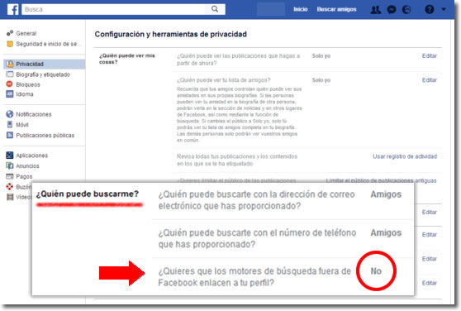Screen dimensions: 461x311
Task: Click the profile name placeholder in top bar
Action: [x=271, y=9]
